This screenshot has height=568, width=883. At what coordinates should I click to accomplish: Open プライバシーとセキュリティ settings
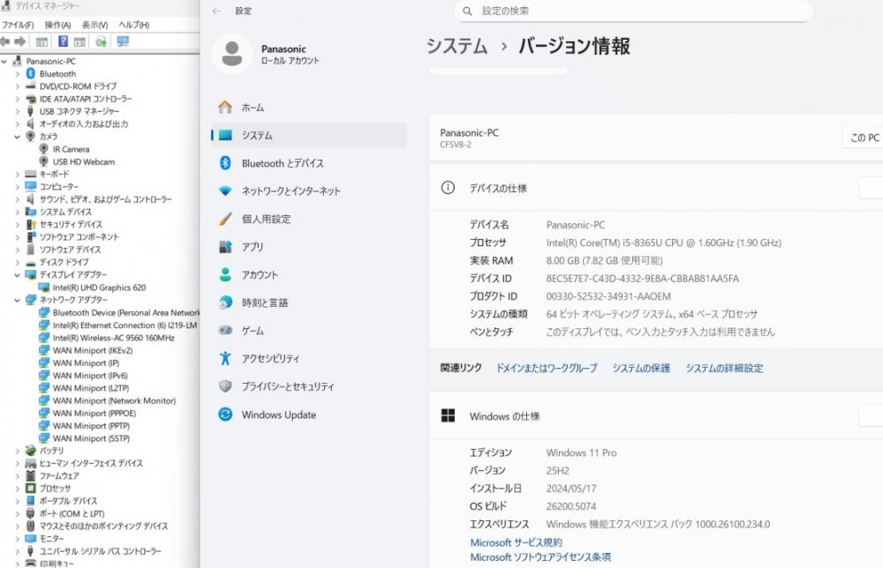point(308,386)
